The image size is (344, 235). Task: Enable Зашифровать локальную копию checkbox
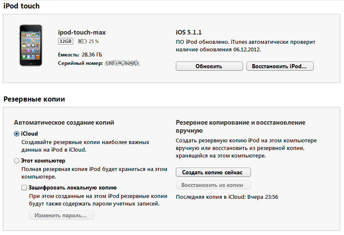[24, 188]
